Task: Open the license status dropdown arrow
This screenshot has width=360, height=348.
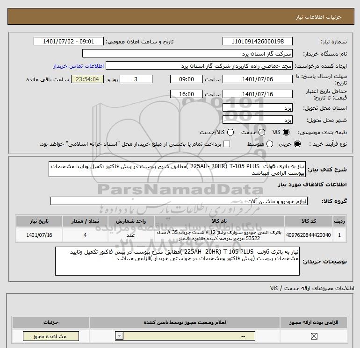Action: click(x=119, y=336)
